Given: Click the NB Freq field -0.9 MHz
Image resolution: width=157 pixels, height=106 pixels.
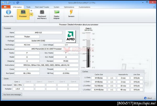Looking at the screenshot, I should pos(66,73).
